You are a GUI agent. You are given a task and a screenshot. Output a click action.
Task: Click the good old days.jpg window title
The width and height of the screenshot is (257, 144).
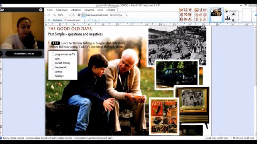tap(128, 5)
